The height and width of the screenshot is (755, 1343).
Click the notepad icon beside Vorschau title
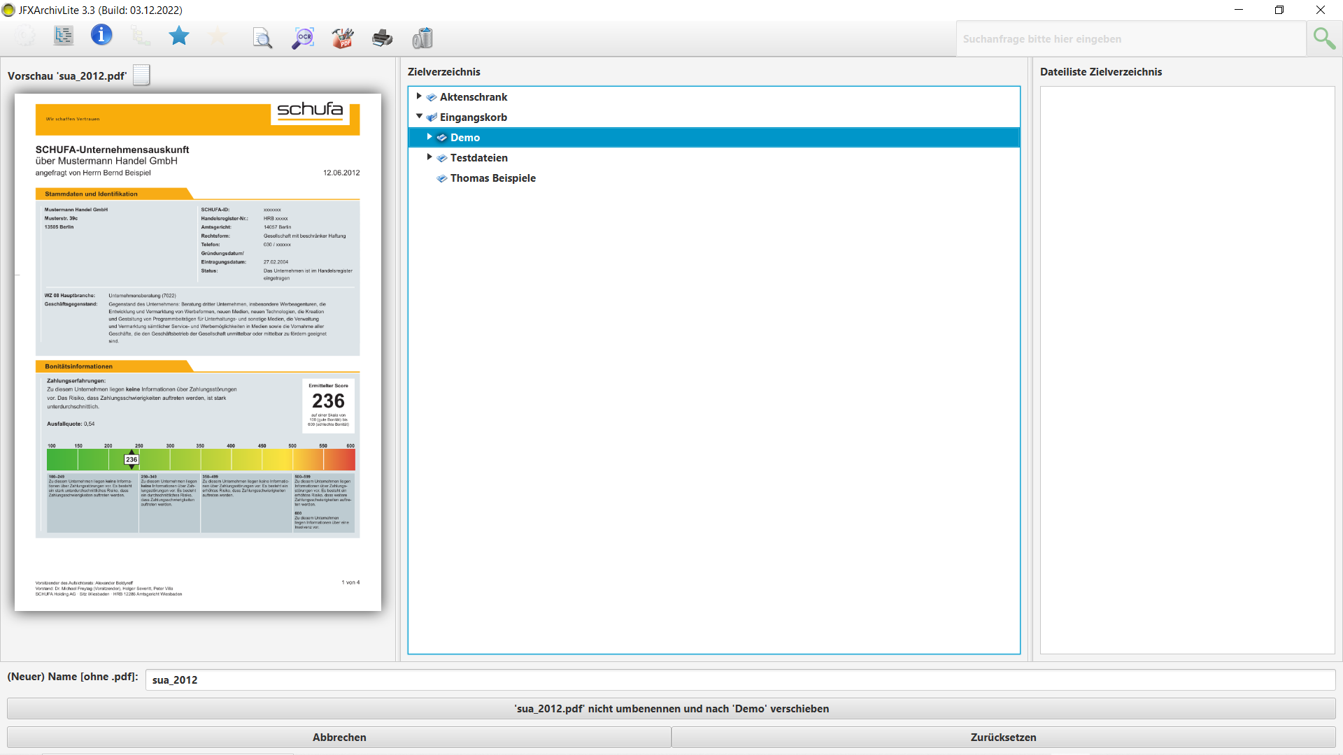click(141, 75)
